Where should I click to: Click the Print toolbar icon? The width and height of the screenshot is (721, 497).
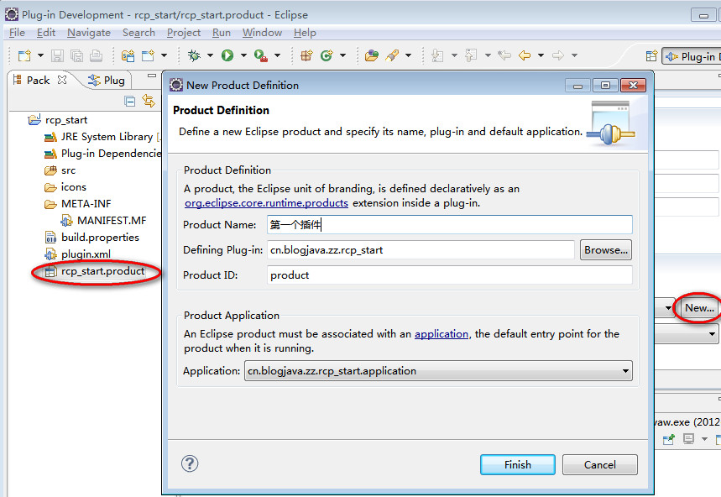(x=96, y=55)
